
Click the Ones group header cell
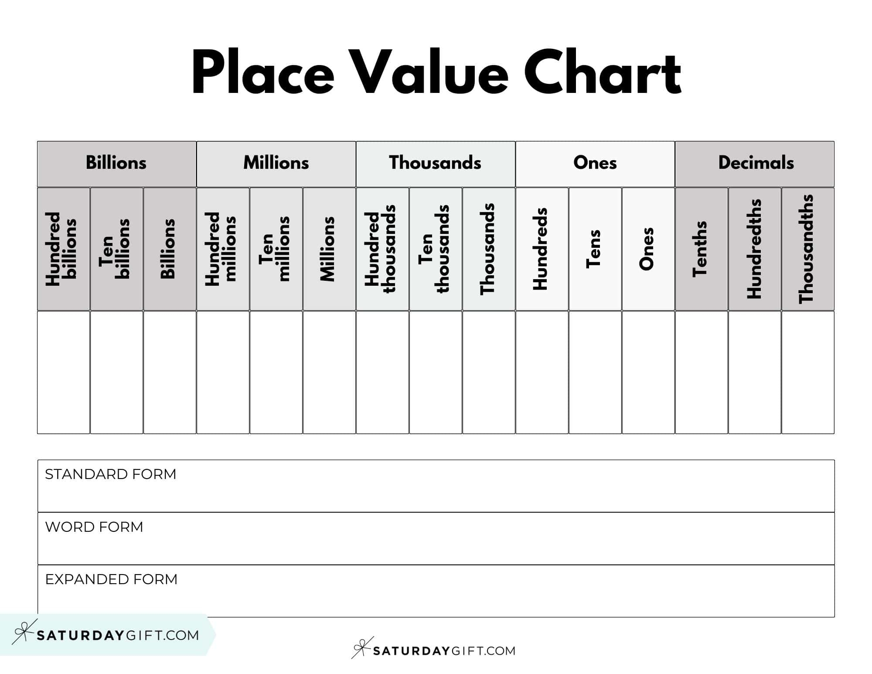(595, 164)
